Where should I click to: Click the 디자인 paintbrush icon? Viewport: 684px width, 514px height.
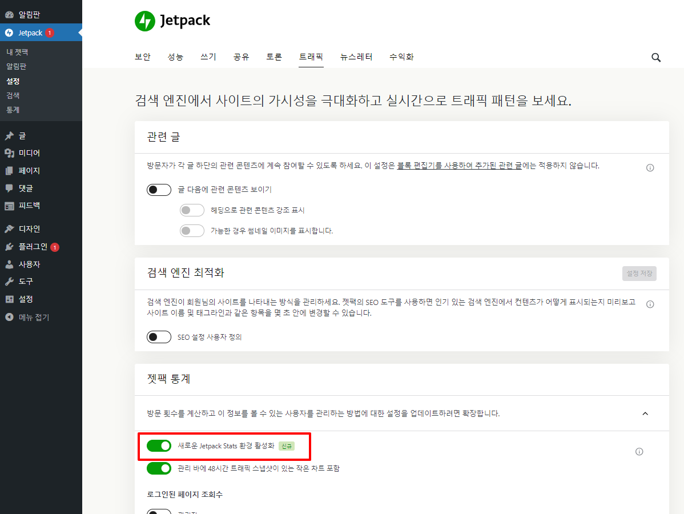tap(9, 228)
